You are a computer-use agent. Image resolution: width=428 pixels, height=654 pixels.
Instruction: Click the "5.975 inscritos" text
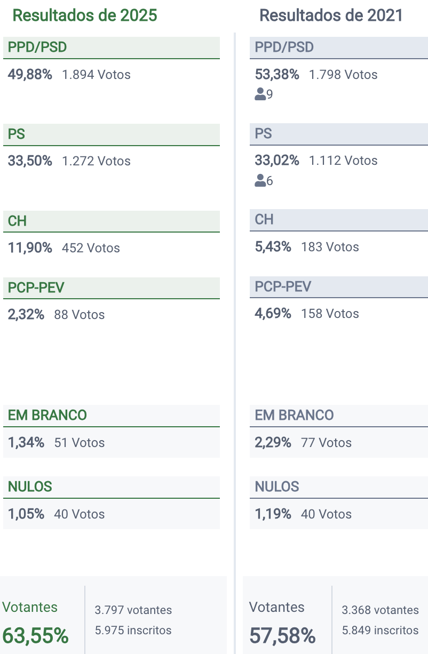[133, 630]
